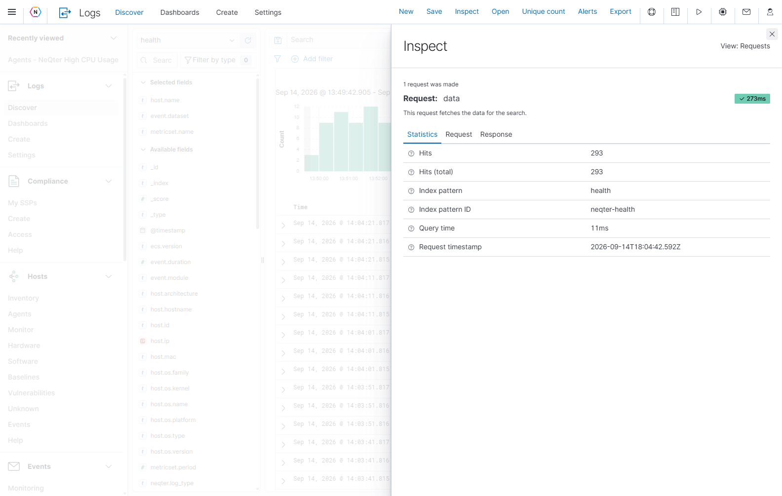Collapse the Available fields list

coord(143,150)
